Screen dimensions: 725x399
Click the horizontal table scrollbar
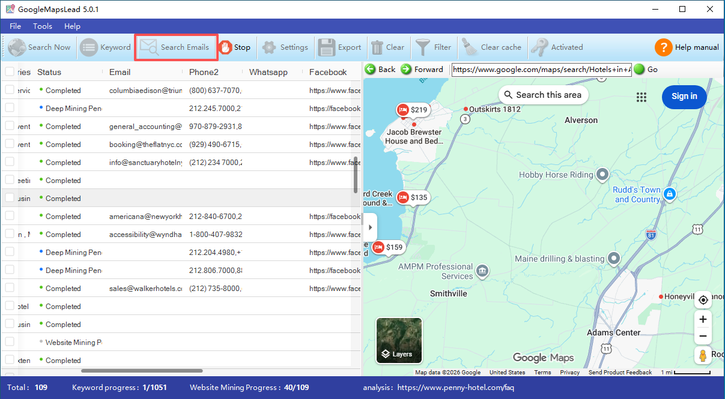(x=141, y=371)
